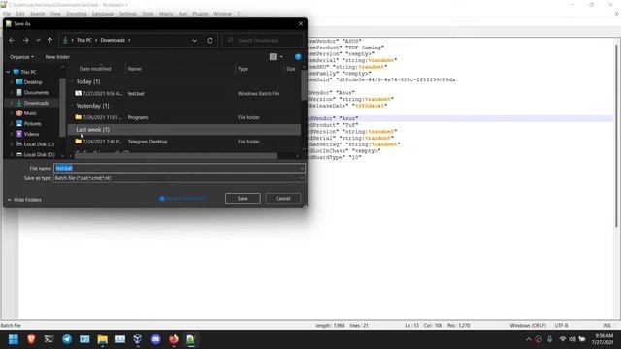Open the Save as type combo box
This screenshot has height=349, width=621.
(x=179, y=178)
